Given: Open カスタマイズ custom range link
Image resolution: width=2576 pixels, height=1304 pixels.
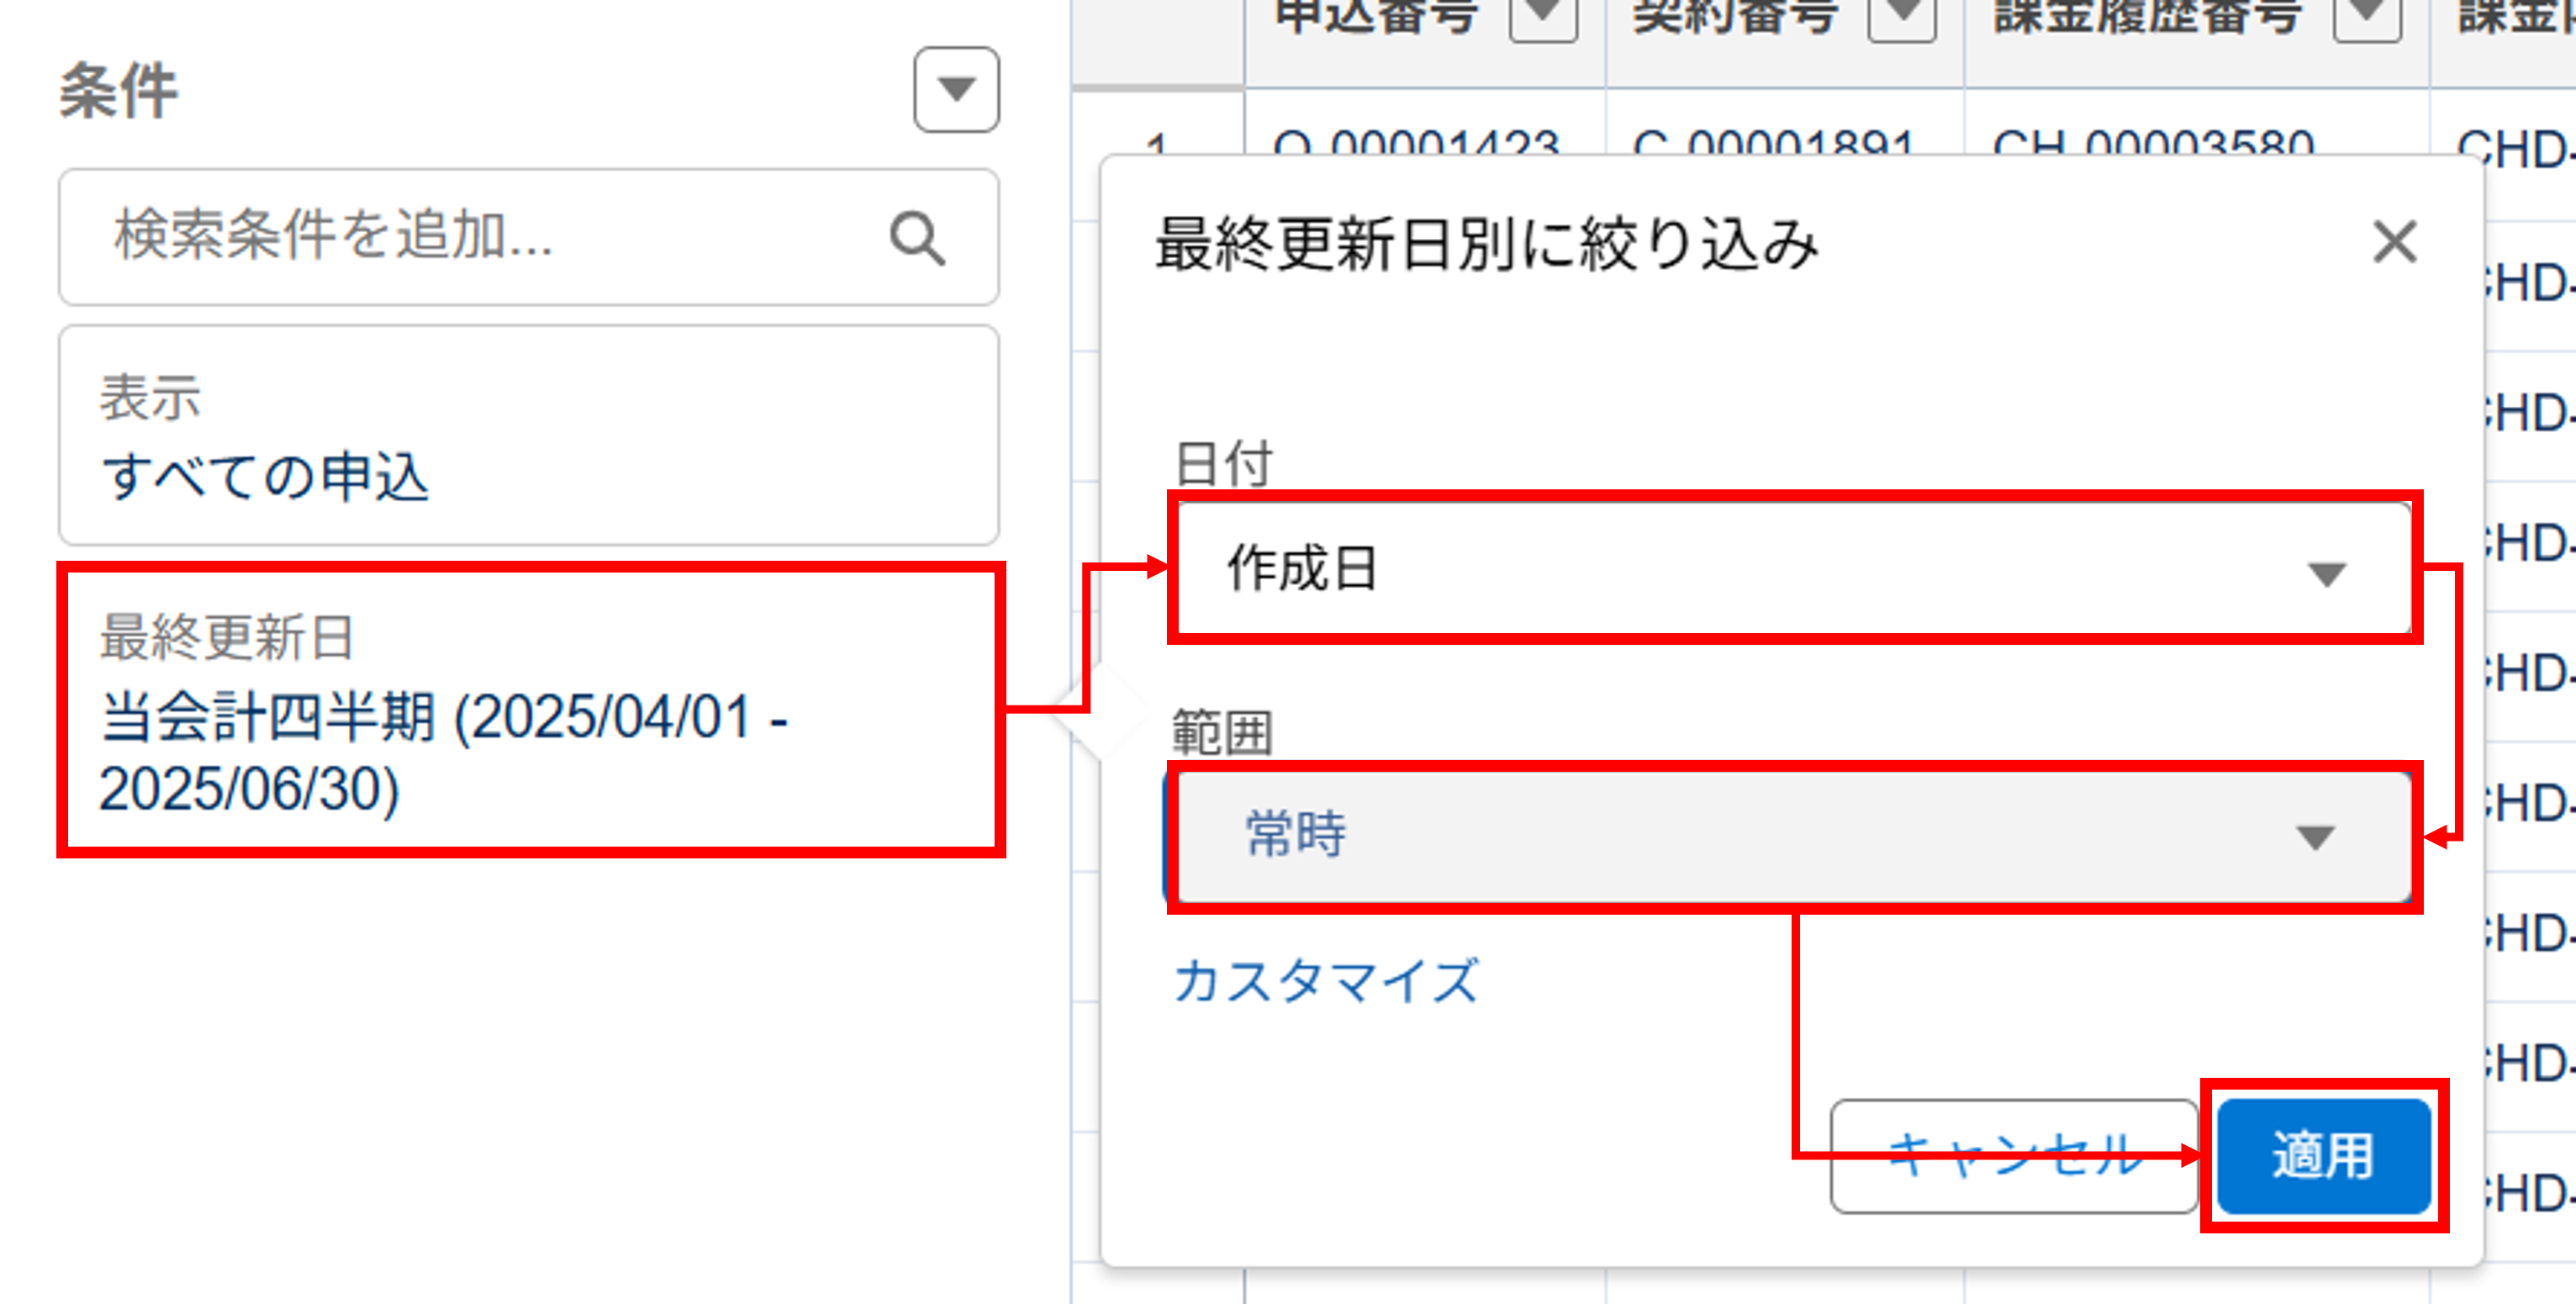Looking at the screenshot, I should 1324,981.
